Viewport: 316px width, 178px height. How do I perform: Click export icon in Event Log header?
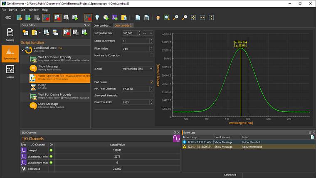[312, 137]
